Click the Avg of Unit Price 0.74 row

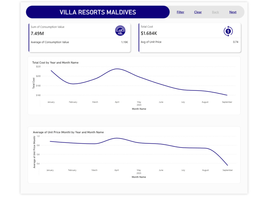pos(190,42)
